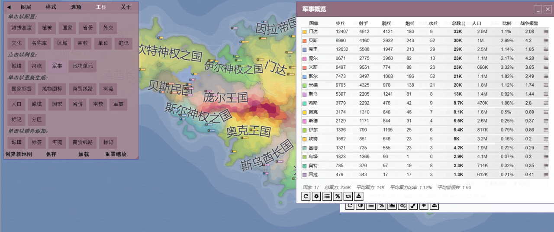Open 地物单元 overview button

click(x=83, y=66)
